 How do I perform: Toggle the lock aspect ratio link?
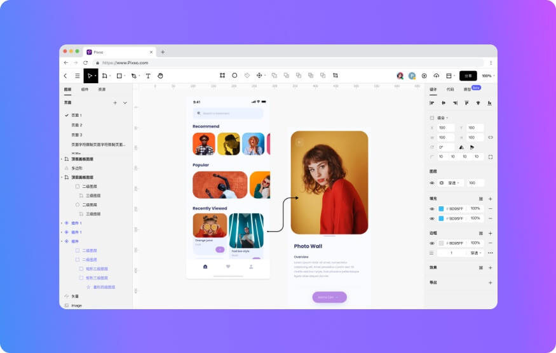click(x=491, y=137)
